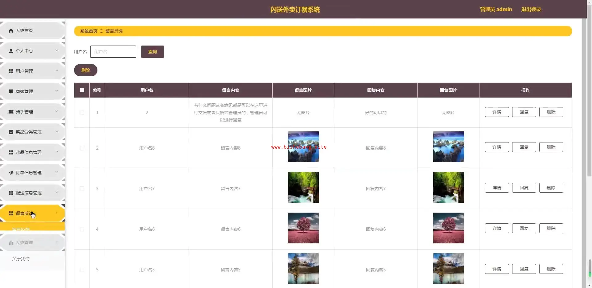The image size is (592, 288).
Task: Click the paper plane icon for 订单信息管理
Action: [11, 173]
